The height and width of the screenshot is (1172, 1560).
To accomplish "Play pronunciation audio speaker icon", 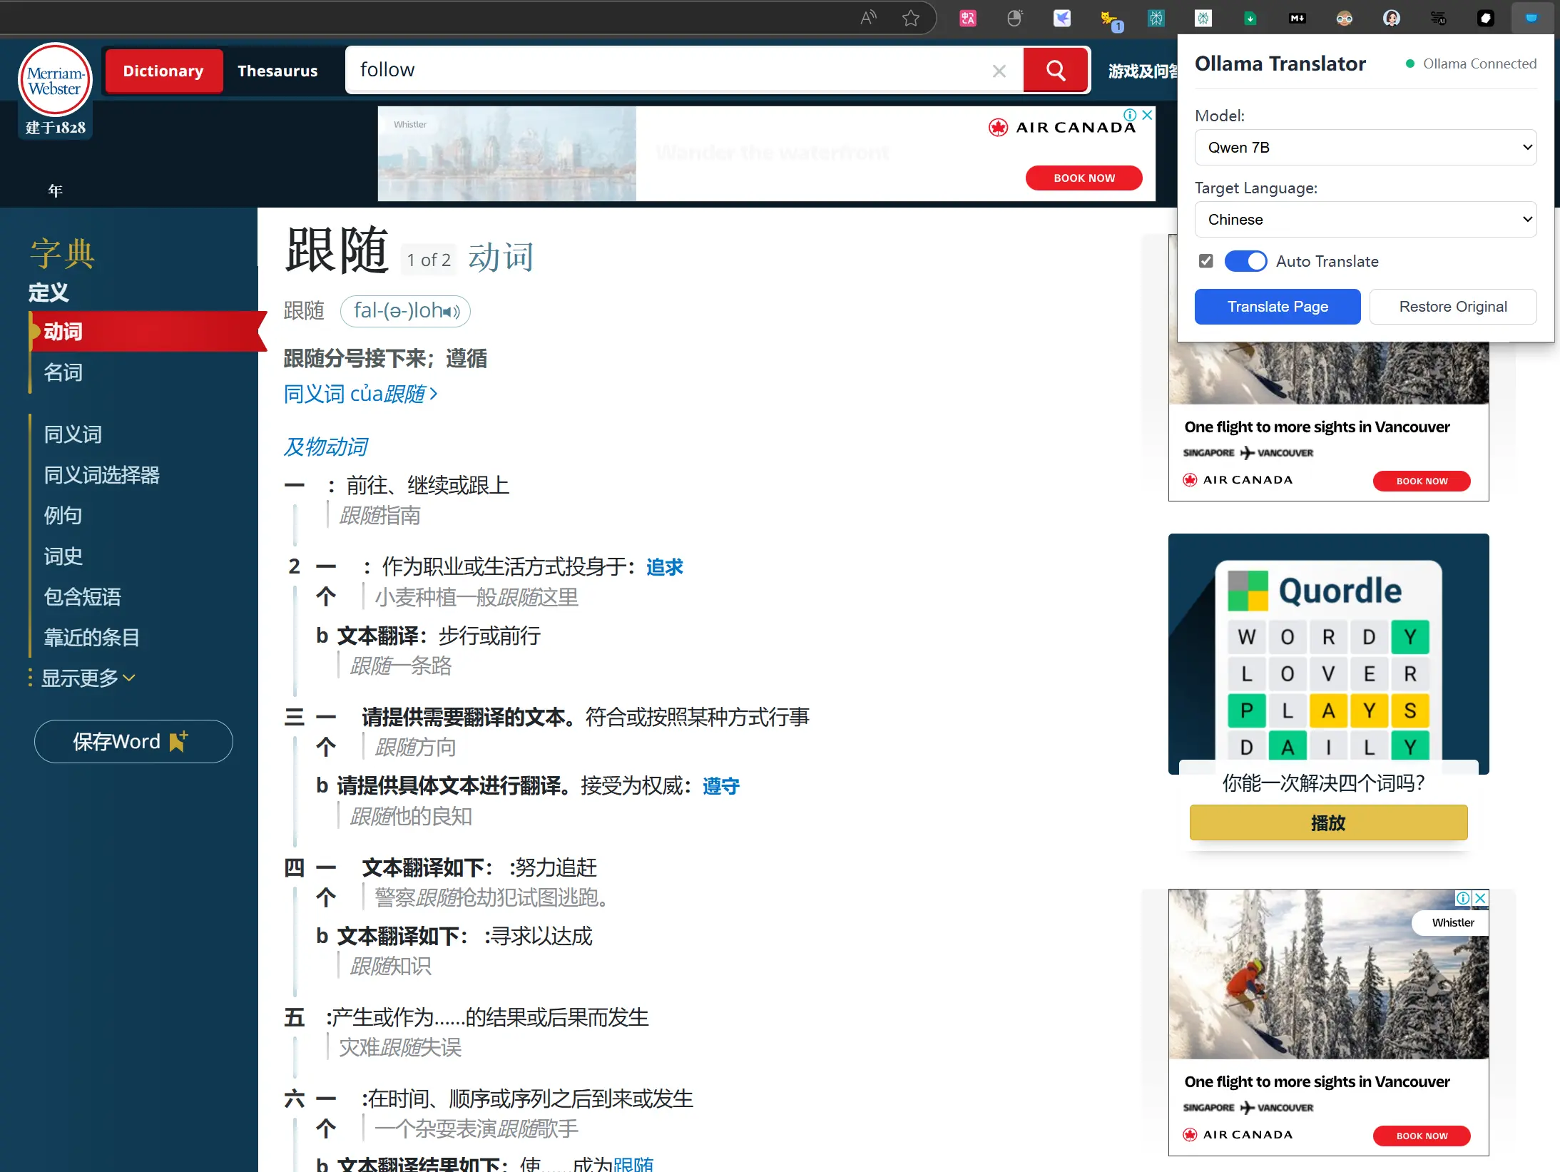I will pos(450,312).
